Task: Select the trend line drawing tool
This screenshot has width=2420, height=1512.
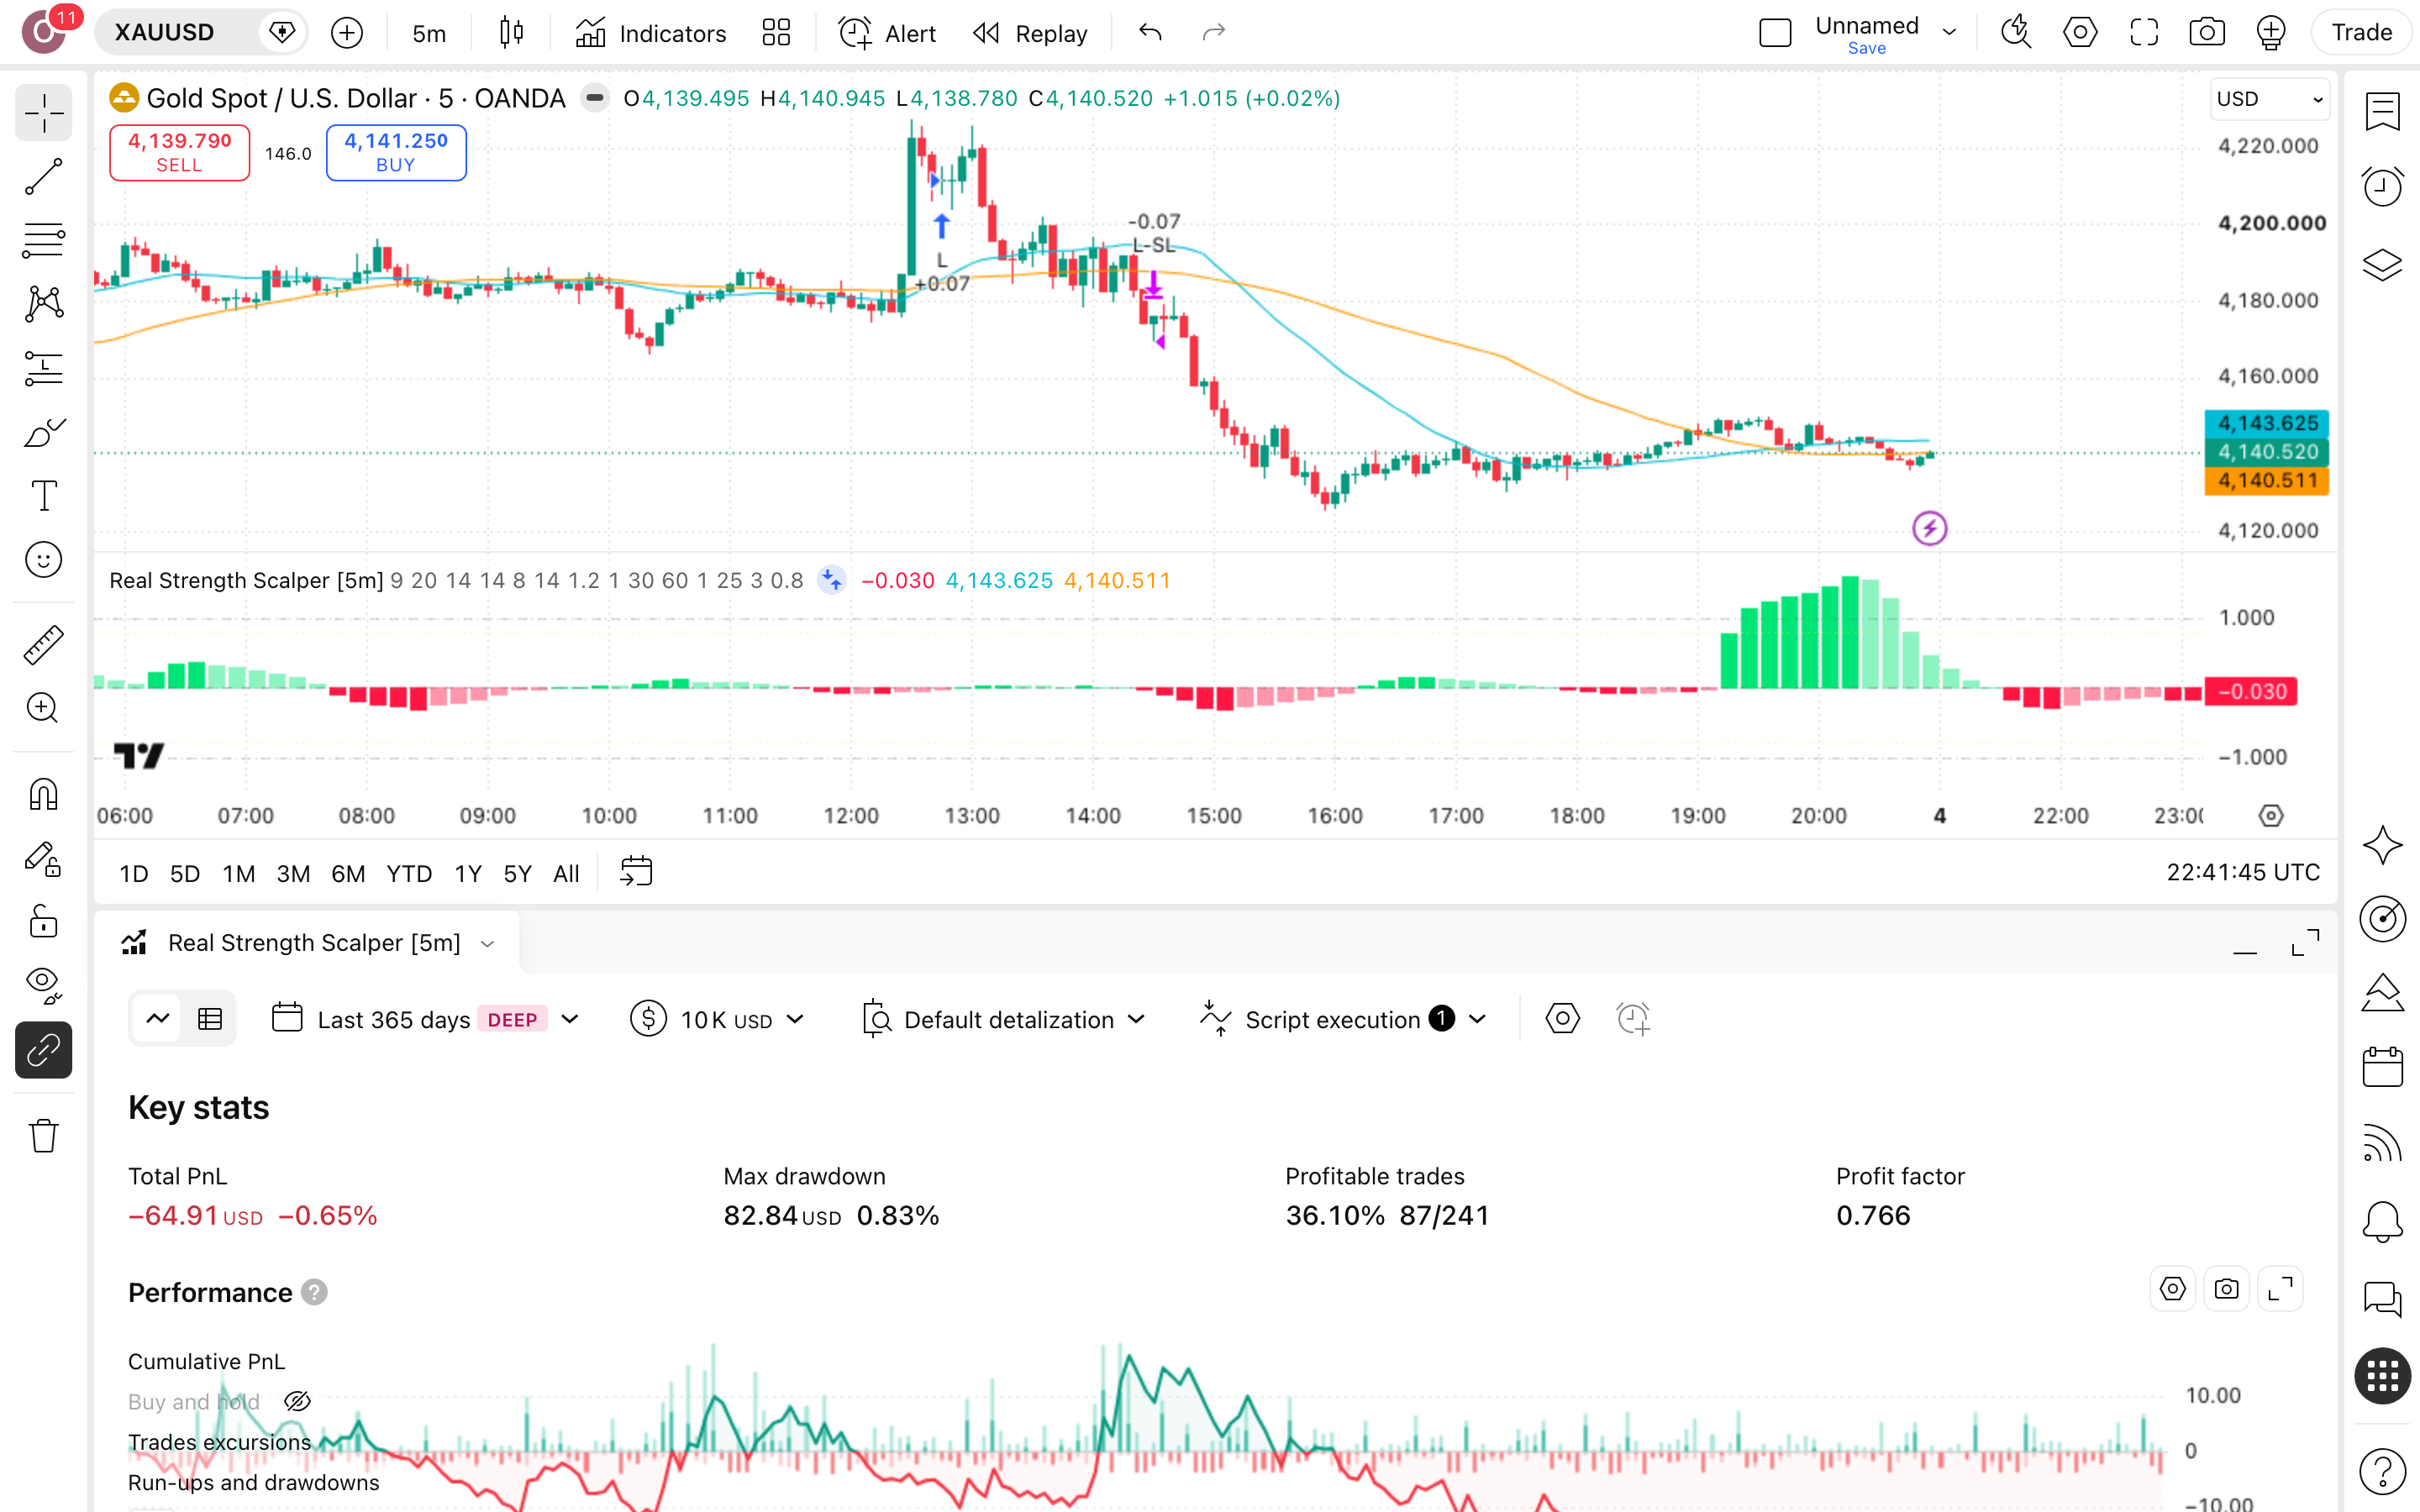Action: tap(44, 177)
